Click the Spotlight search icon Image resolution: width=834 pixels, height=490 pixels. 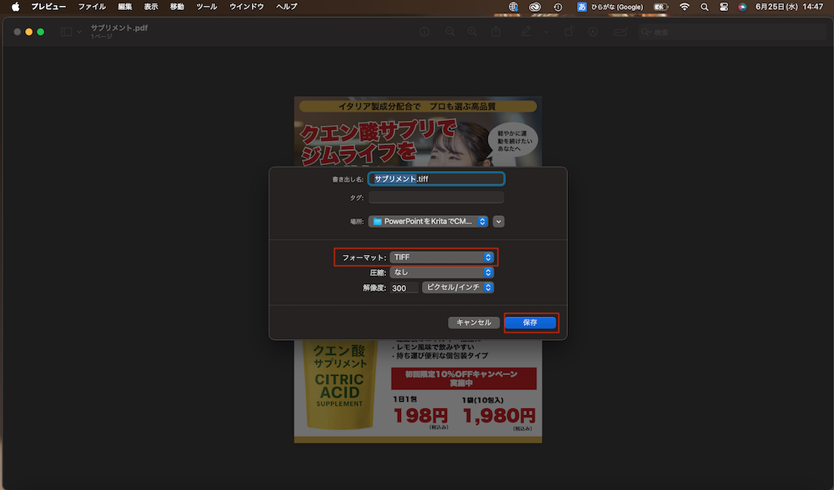pos(705,7)
